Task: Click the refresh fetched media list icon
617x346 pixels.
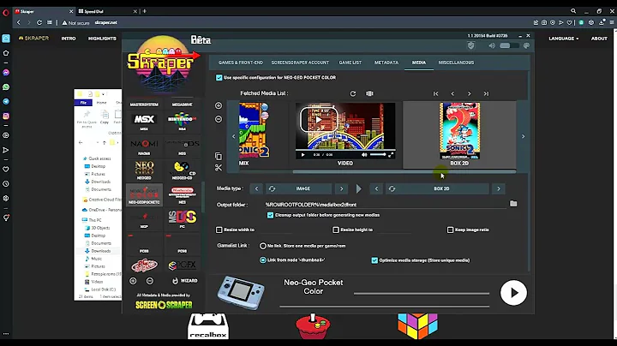Action: (353, 93)
